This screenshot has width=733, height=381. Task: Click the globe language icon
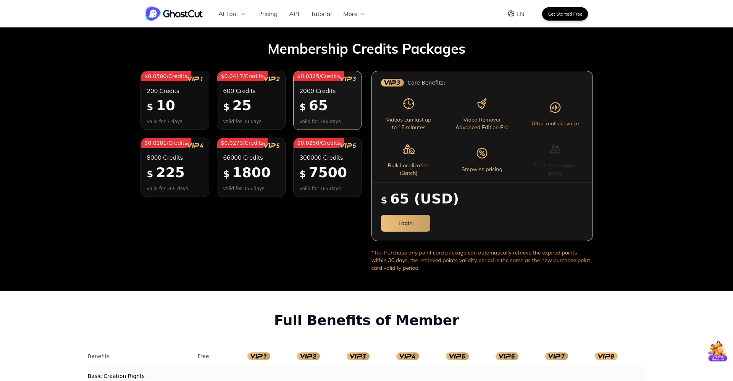[x=511, y=13]
